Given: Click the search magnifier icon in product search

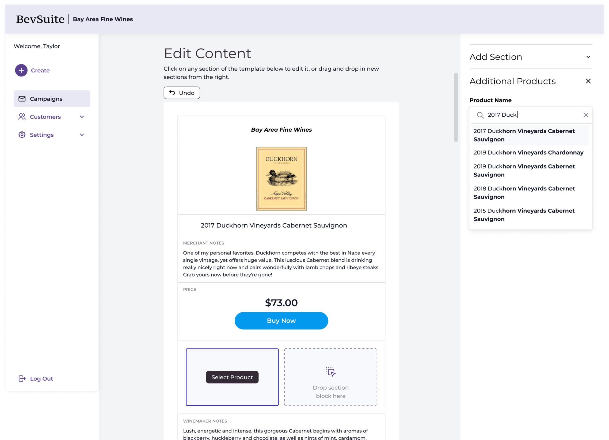Looking at the screenshot, I should (480, 115).
